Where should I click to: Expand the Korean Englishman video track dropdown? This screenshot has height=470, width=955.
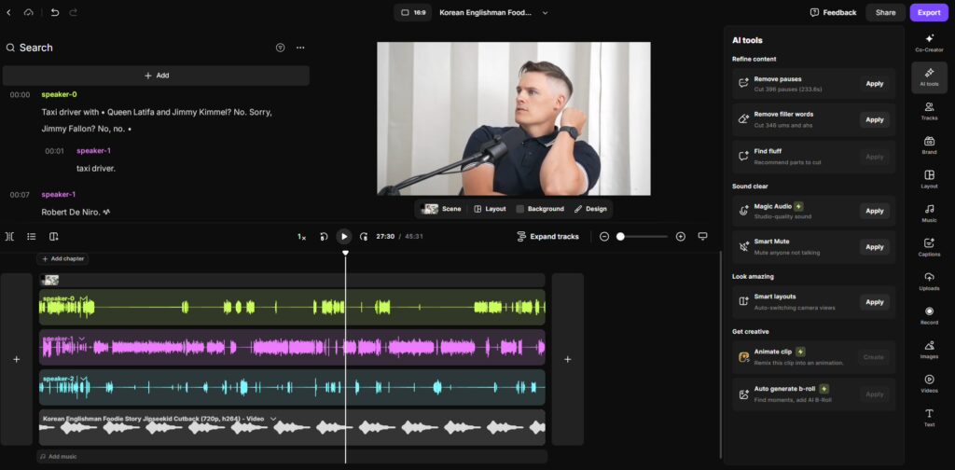[273, 419]
